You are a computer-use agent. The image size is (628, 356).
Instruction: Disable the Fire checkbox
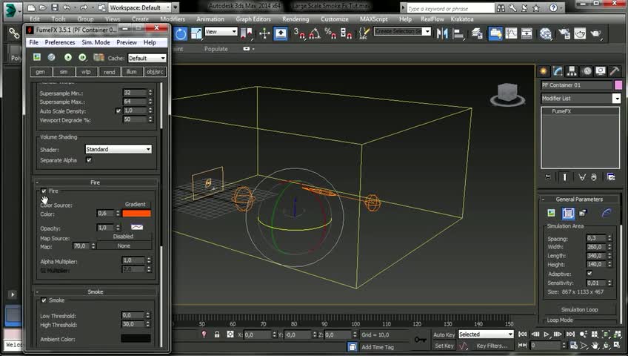(44, 191)
